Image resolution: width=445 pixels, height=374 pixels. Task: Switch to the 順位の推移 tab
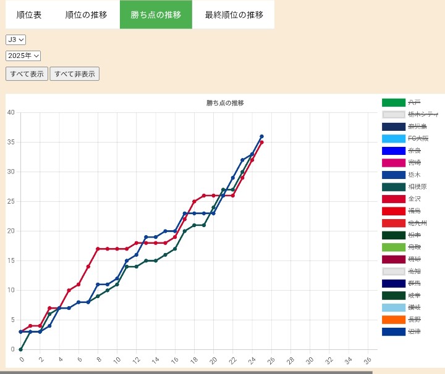[x=86, y=15]
